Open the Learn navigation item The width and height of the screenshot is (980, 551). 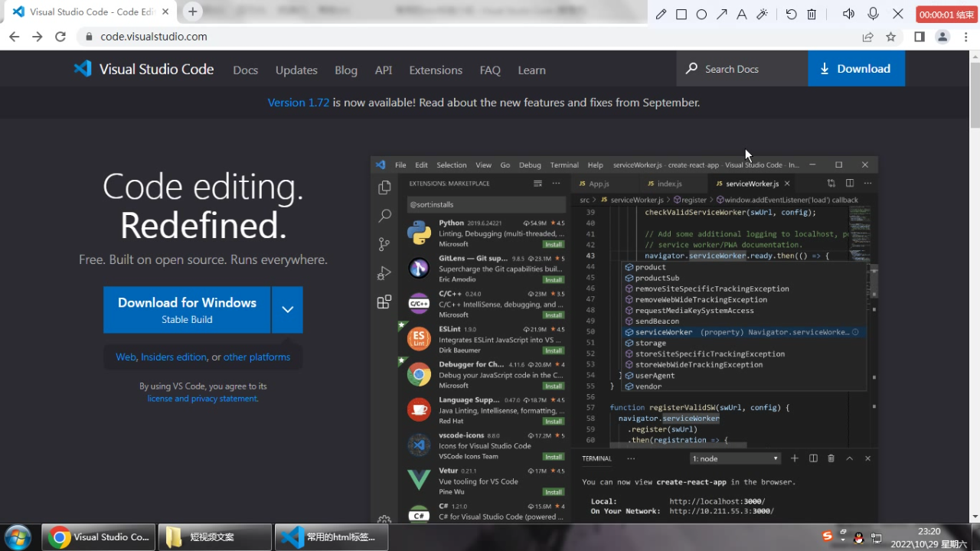[531, 70]
